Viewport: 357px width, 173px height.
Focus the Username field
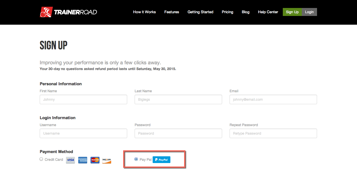click(83, 133)
